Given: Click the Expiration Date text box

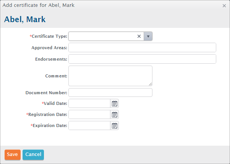Looking at the screenshot, I should (x=89, y=125).
